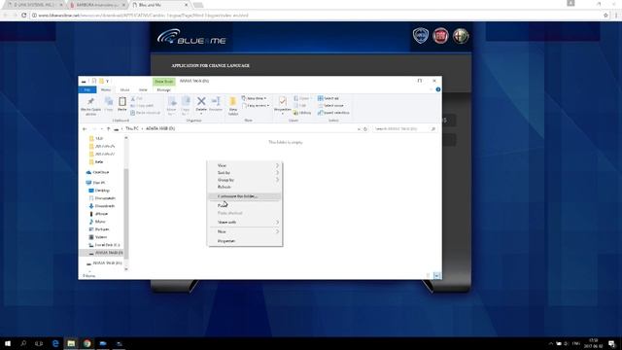Switch to Blue and Me browser tab
Viewport: 622px width, 350px height.
tap(160, 5)
